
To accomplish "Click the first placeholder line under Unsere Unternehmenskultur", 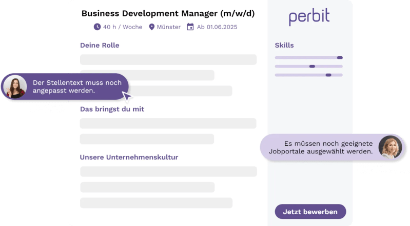I will [x=168, y=171].
